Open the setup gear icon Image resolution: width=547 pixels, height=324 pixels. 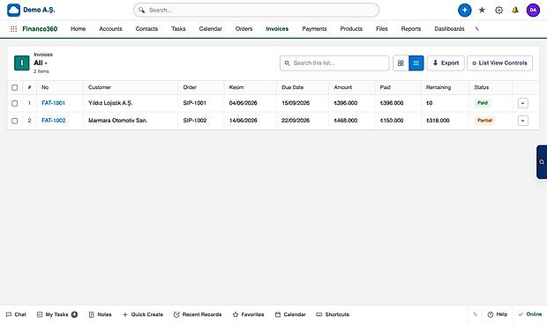point(498,10)
